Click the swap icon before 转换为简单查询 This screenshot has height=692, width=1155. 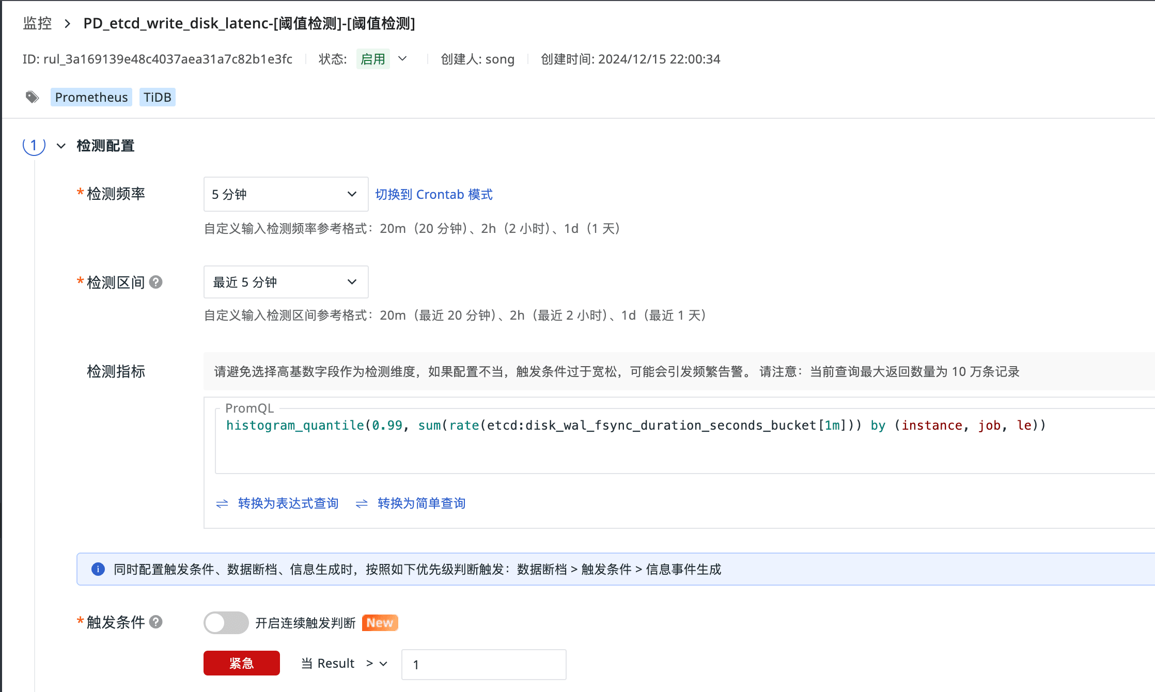(x=362, y=504)
